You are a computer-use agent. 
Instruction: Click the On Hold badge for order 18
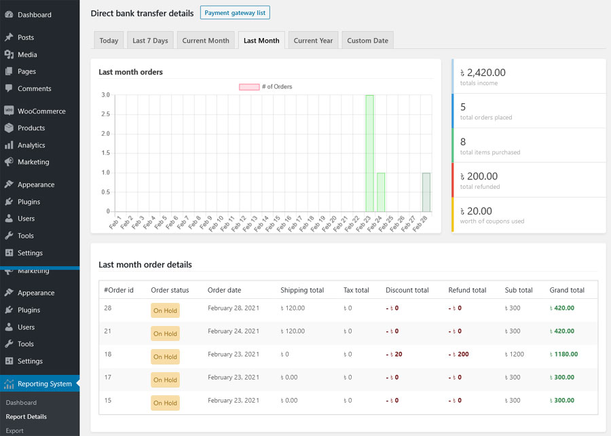pyautogui.click(x=165, y=357)
